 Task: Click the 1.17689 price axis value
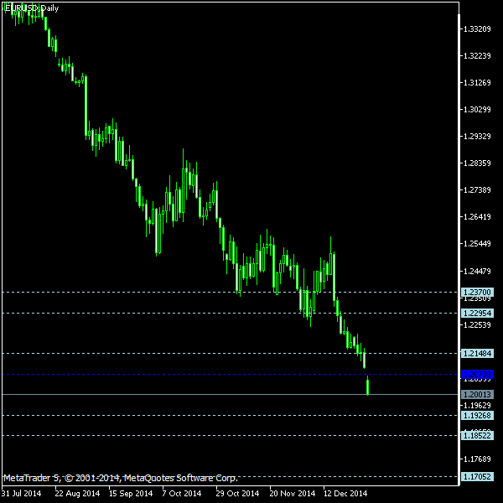(477, 459)
